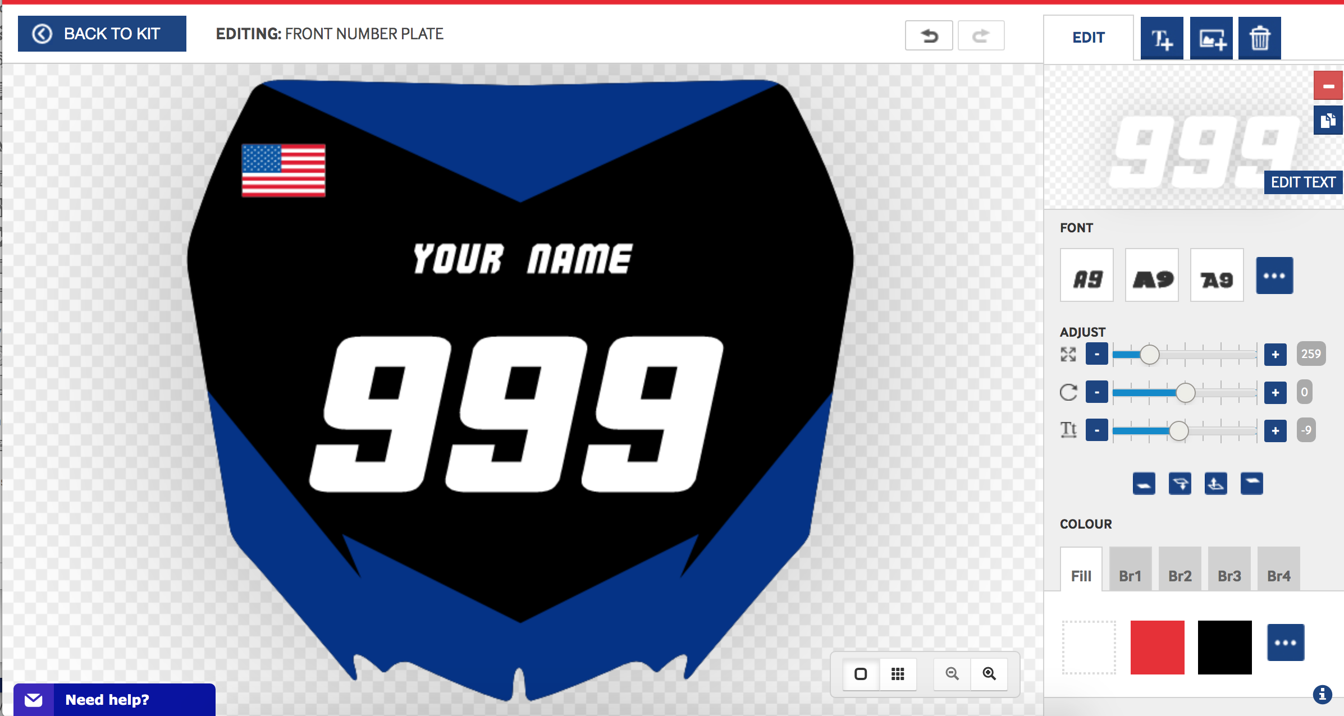Open more fonts with the ellipsis button
Viewport: 1344px width, 716px height.
pyautogui.click(x=1274, y=276)
